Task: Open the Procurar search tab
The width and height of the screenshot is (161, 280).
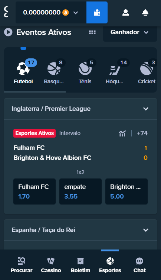Action: click(x=22, y=265)
